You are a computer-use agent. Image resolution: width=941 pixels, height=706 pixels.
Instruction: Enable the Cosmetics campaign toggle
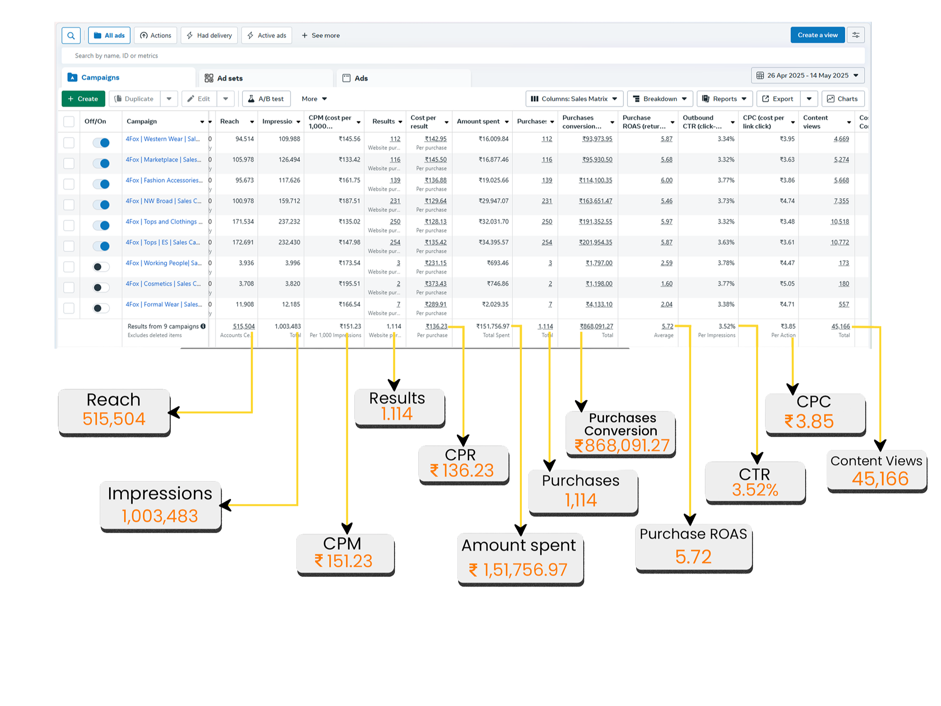101,288
